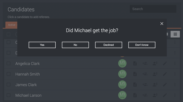The height and width of the screenshot is (102, 183).
Task: Open Hannah Smith's document report icon
Action: coord(135,74)
